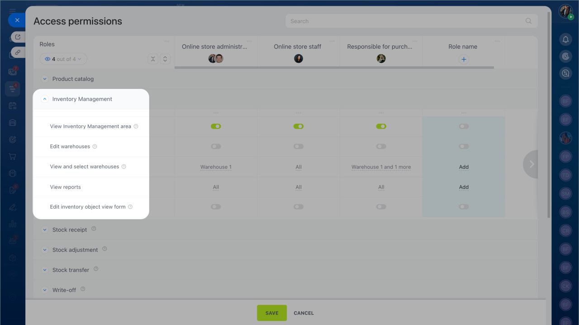Click the copy link icon
Image resolution: width=579 pixels, height=325 pixels.
[18, 52]
